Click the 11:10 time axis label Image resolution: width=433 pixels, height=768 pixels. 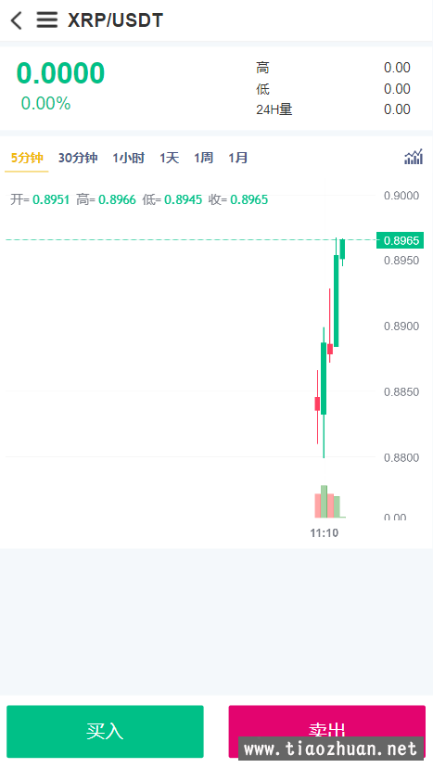pyautogui.click(x=325, y=533)
